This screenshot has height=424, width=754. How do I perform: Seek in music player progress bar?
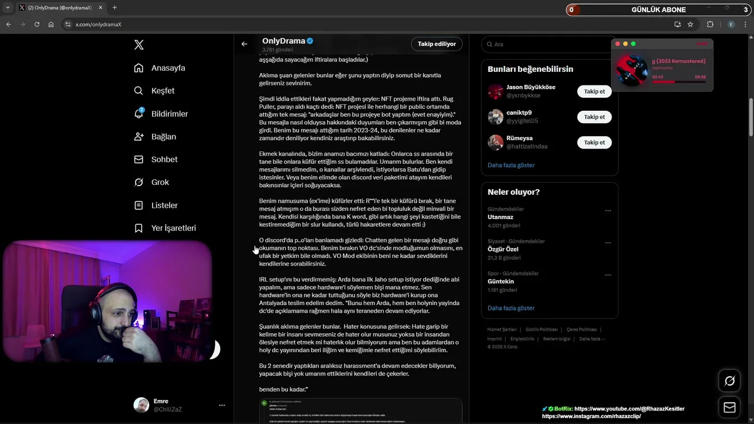click(679, 82)
